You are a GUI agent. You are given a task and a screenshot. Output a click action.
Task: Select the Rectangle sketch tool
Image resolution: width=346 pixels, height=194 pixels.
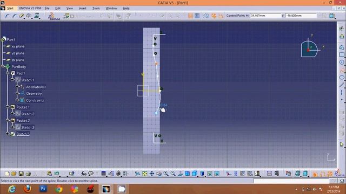point(342,54)
